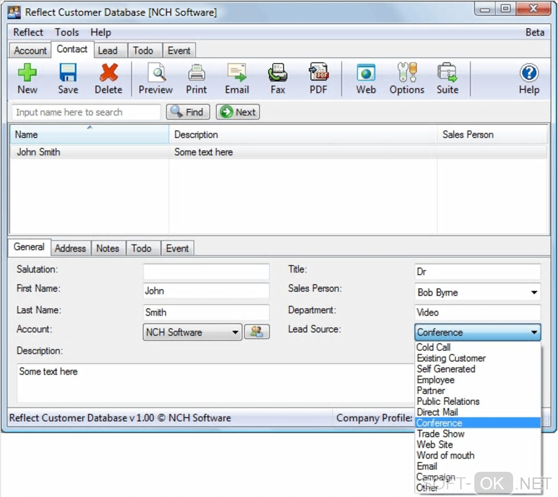The image size is (558, 497).
Task: Delete the contact using the red X
Action: click(108, 79)
